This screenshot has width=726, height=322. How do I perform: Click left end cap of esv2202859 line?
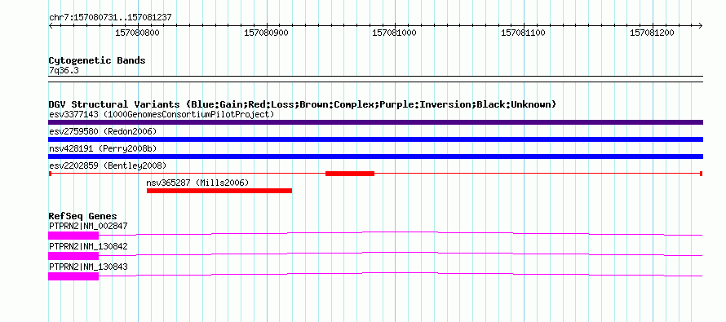50,174
